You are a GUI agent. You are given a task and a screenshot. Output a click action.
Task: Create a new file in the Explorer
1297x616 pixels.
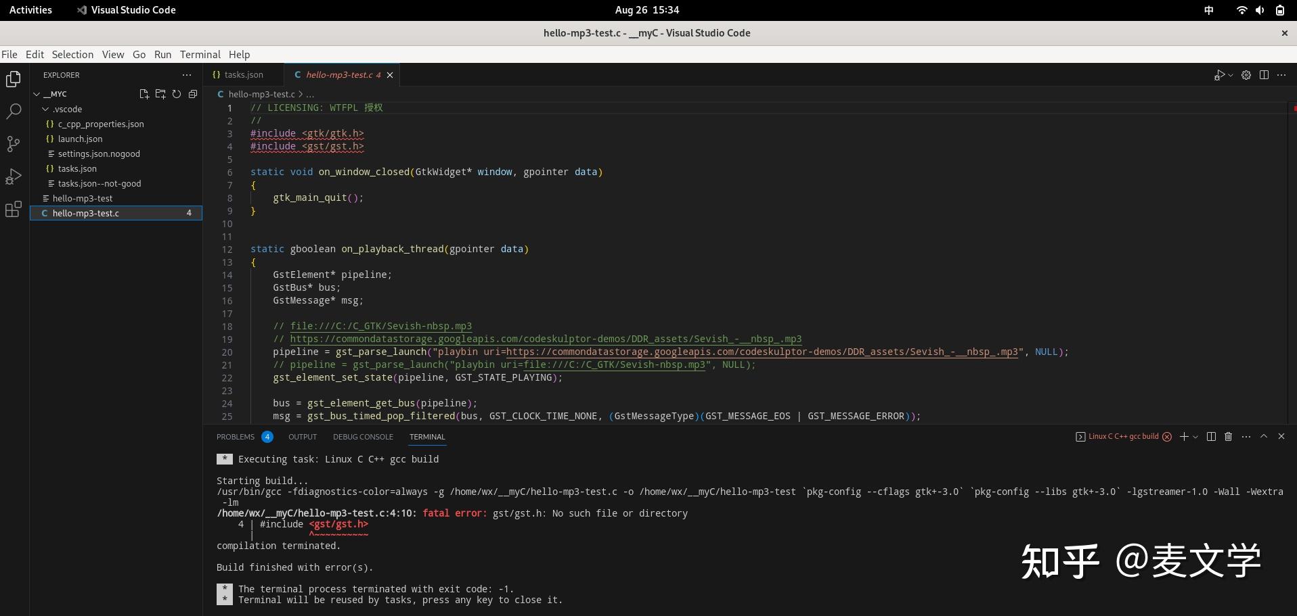[144, 94]
